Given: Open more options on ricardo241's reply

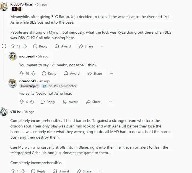Looking at the screenshot, I should (110, 102).
